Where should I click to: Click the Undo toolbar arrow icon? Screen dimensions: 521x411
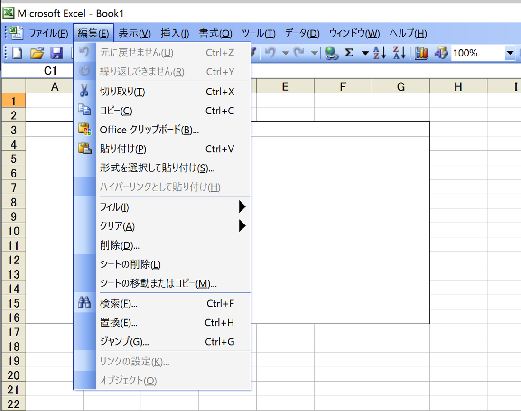tap(270, 53)
